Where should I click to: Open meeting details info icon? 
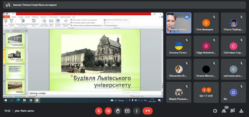[215, 111]
